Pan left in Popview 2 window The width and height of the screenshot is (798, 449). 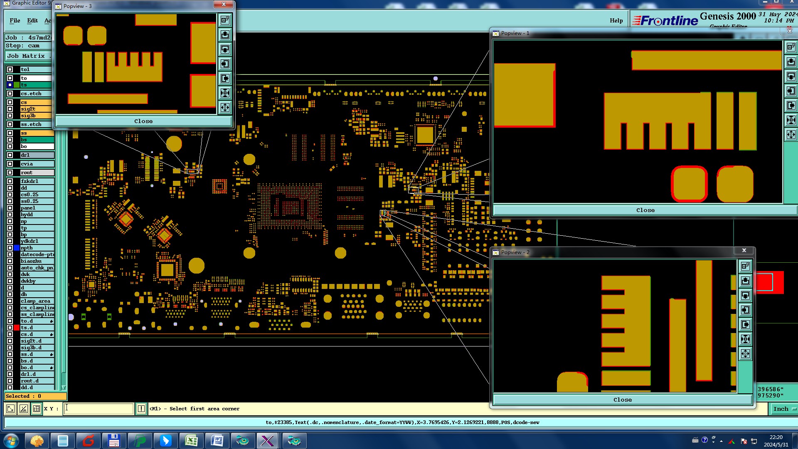tap(745, 310)
